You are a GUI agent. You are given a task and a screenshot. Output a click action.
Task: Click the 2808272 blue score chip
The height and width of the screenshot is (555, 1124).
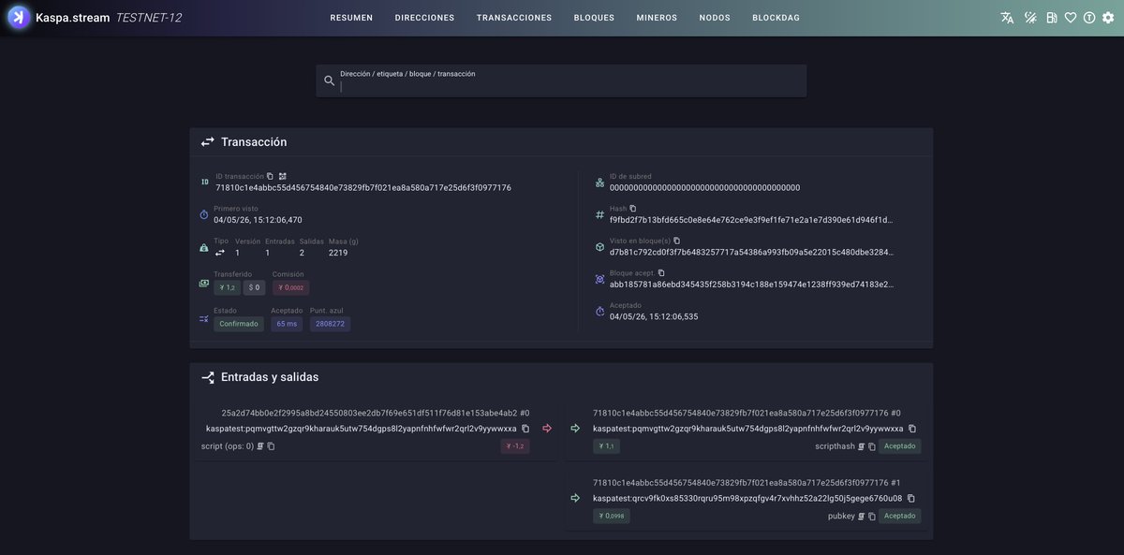330,324
